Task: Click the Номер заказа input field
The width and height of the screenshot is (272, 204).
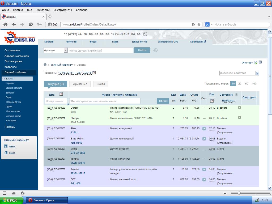Action: coord(56,101)
